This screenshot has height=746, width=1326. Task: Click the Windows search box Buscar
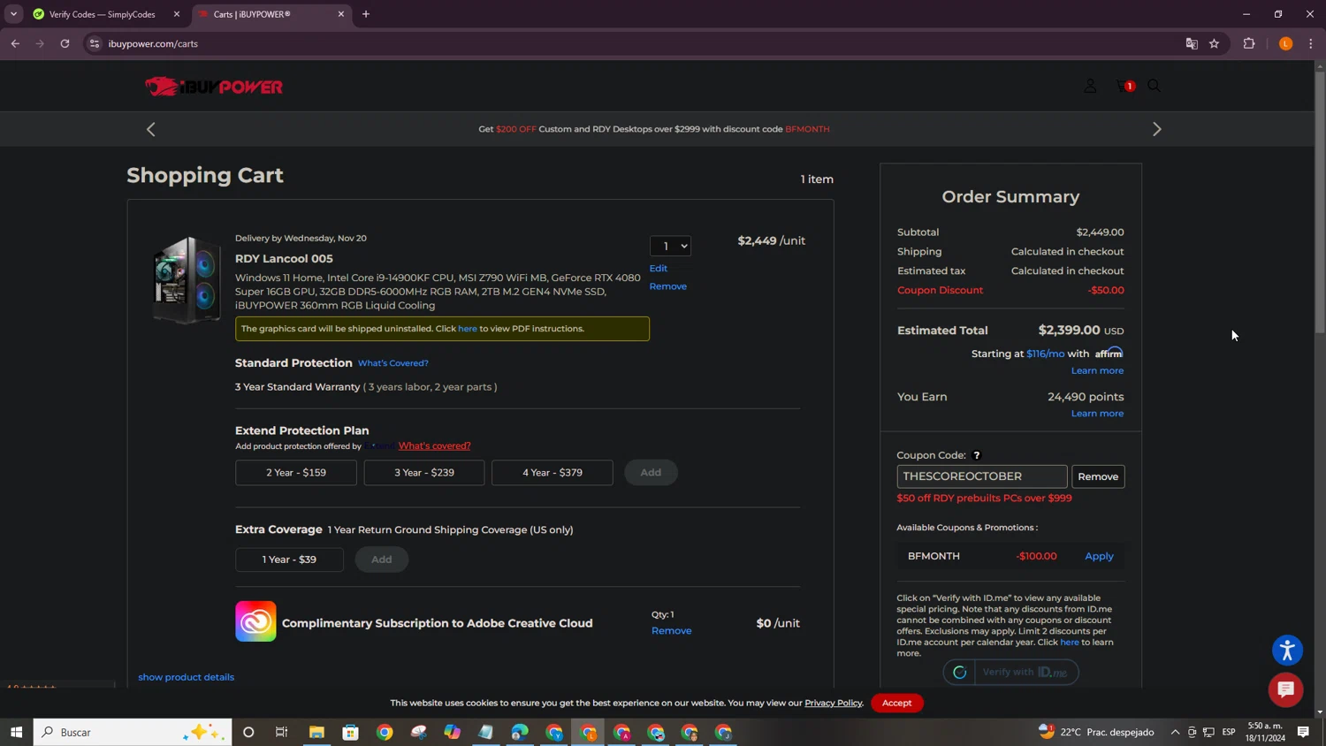133,732
